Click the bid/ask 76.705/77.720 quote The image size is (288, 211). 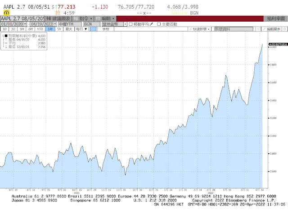pyautogui.click(x=136, y=7)
